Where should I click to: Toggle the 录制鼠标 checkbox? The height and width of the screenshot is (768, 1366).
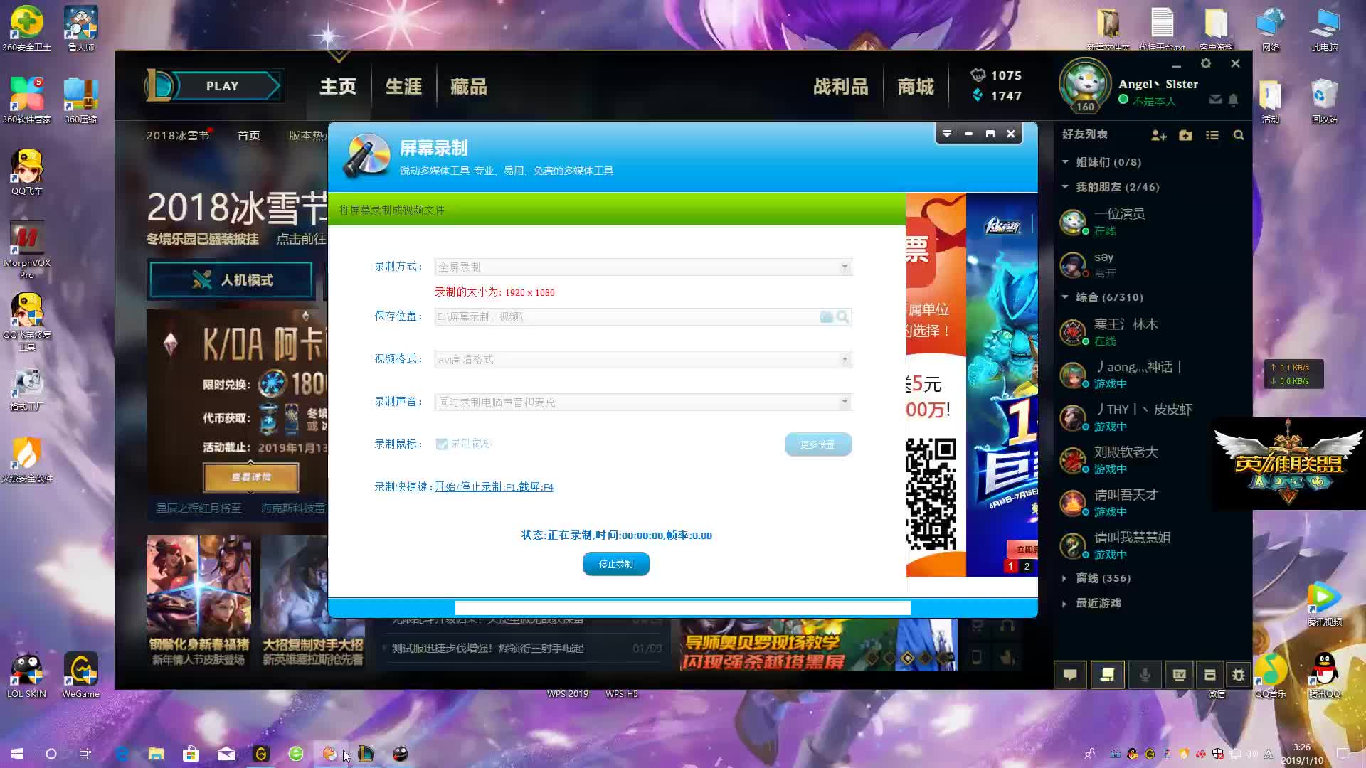pyautogui.click(x=442, y=444)
